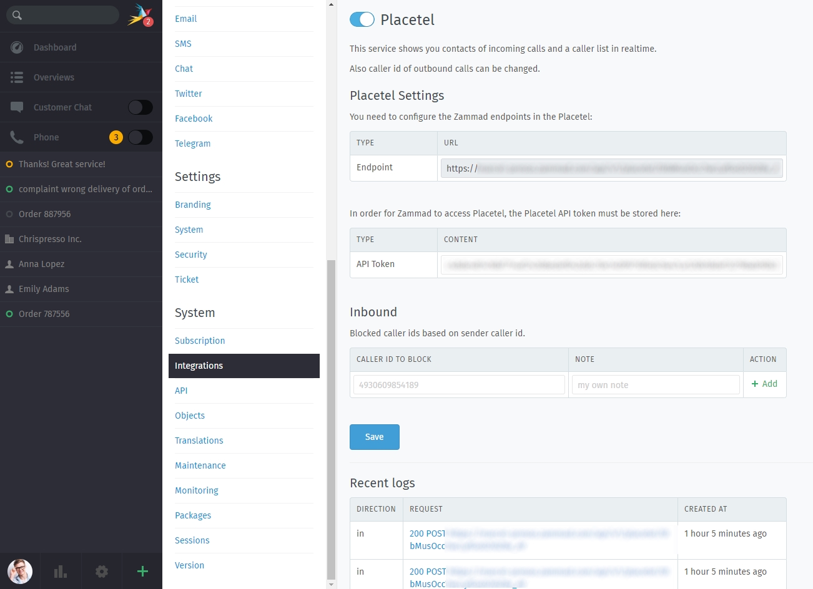The image size is (813, 589).
Task: Toggle the Phone availability switch
Action: click(x=140, y=137)
